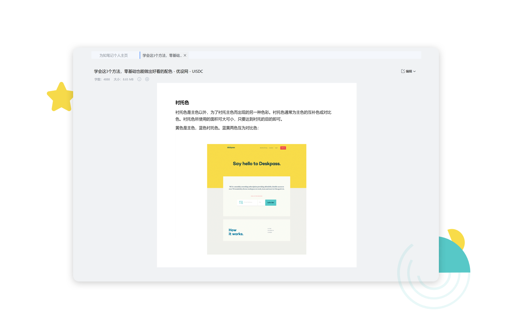Close the 学会这3个方法 tab
The image size is (512, 329).
coord(185,55)
